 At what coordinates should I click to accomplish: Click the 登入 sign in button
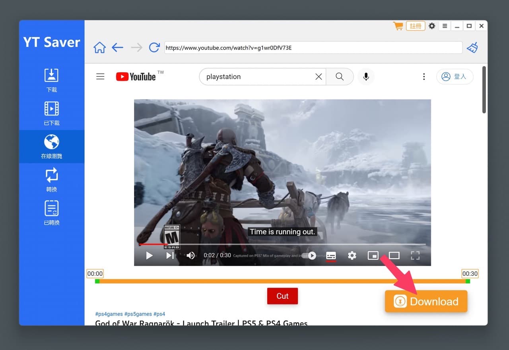point(455,77)
